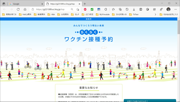
Task: Open the セレナ bookmarks folder
Action: [75, 14]
